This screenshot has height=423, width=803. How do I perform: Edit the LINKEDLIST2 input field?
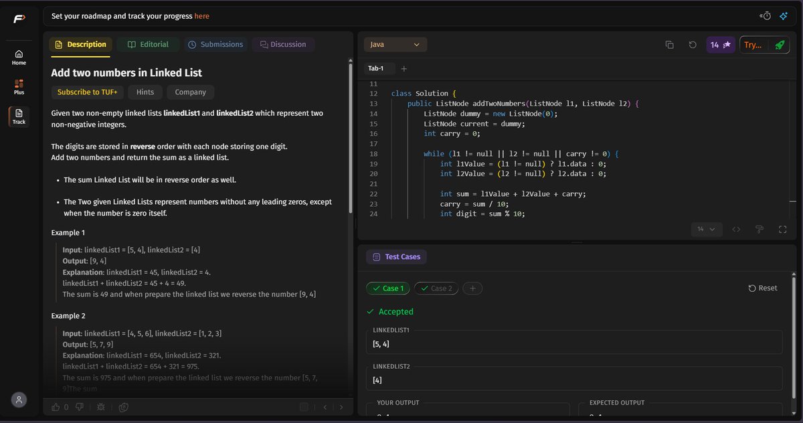pyautogui.click(x=574, y=380)
